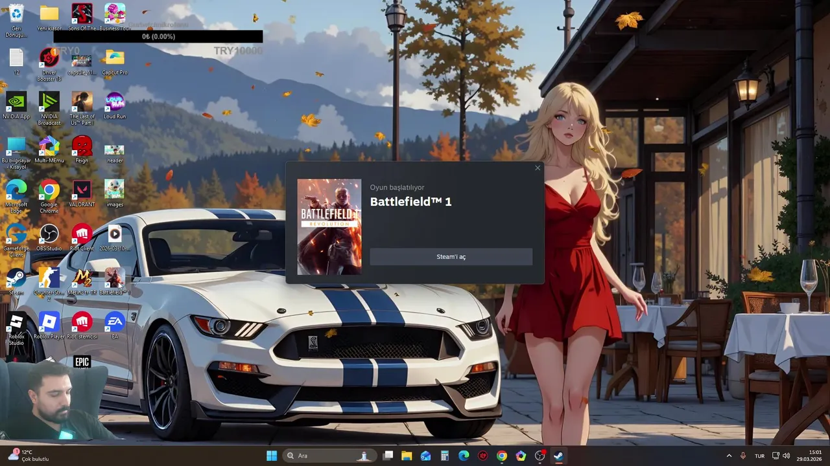Select the Metin2 TR desktop shortcut
This screenshot has width=830, height=466.
coord(82,282)
